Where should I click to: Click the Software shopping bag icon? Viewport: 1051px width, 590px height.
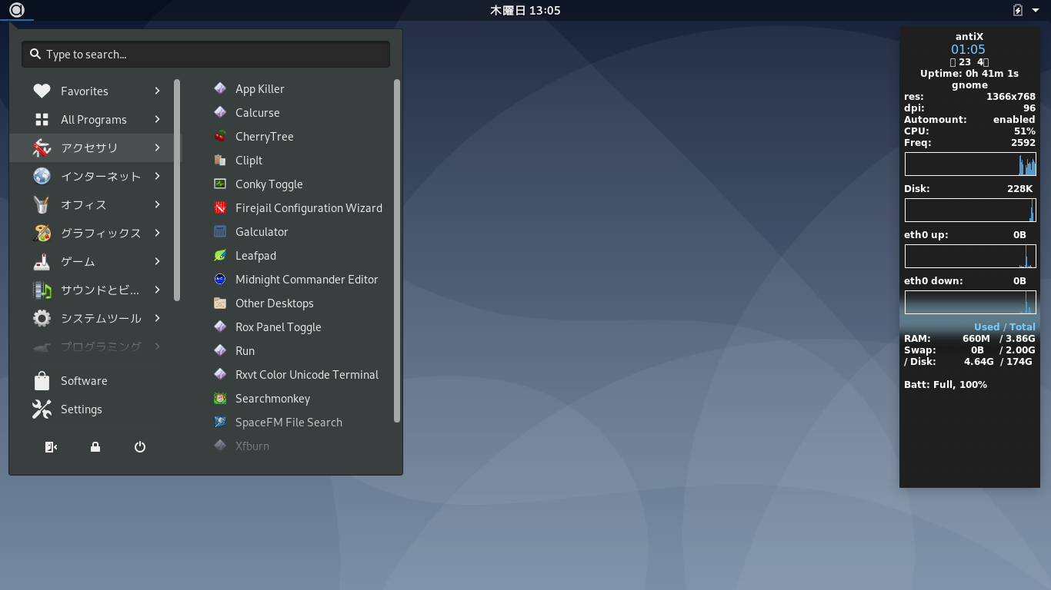click(x=42, y=381)
